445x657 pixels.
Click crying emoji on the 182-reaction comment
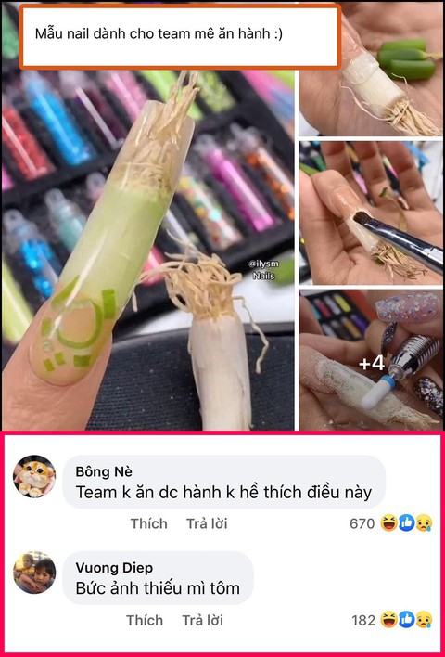click(x=424, y=620)
